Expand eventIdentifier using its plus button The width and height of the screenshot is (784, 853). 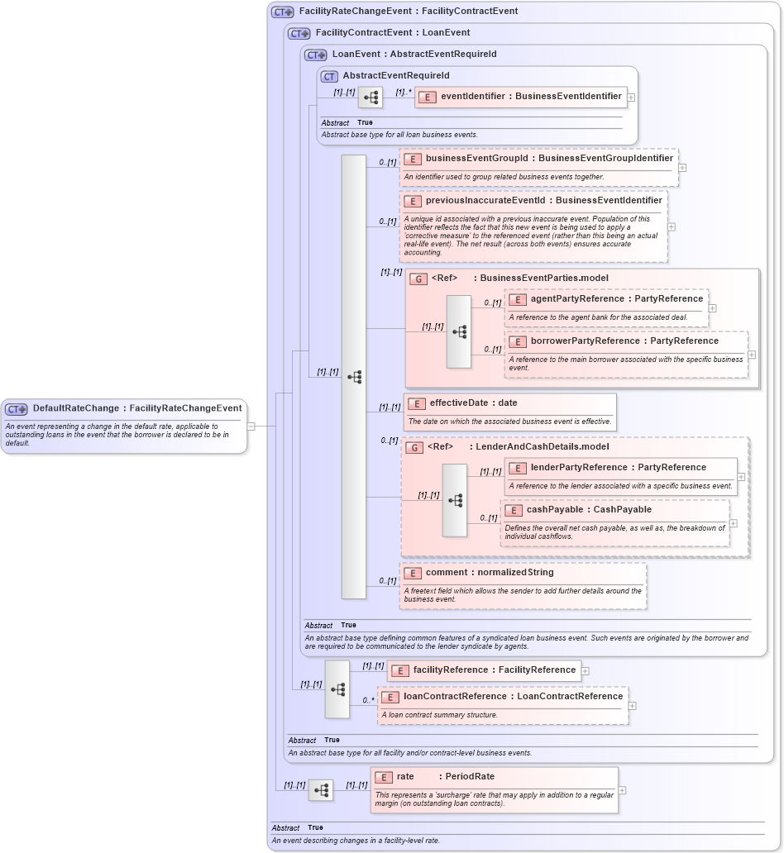click(631, 97)
